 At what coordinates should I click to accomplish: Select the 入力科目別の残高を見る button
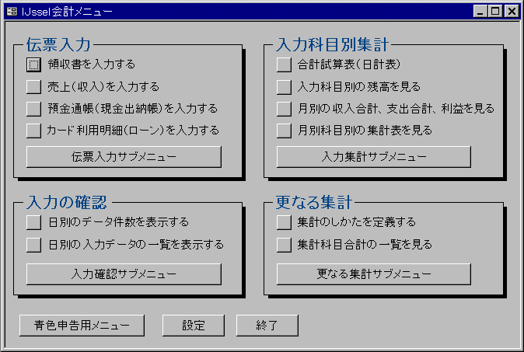(284, 87)
